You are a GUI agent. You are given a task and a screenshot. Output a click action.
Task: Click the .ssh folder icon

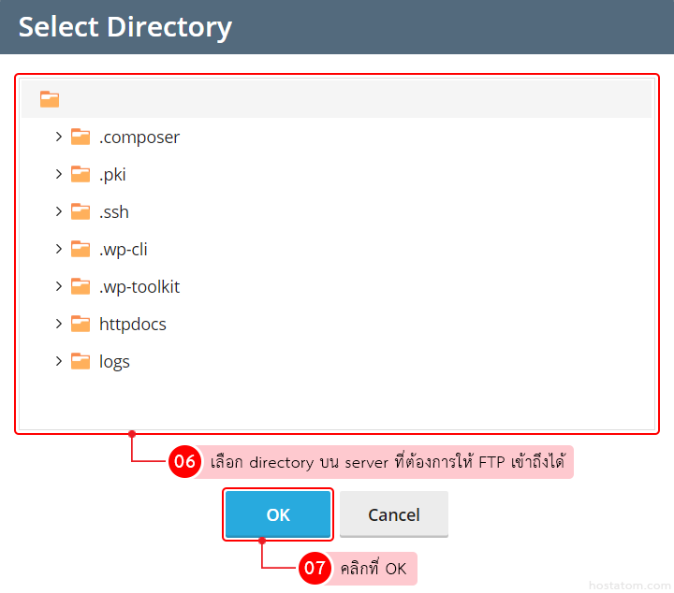click(81, 211)
